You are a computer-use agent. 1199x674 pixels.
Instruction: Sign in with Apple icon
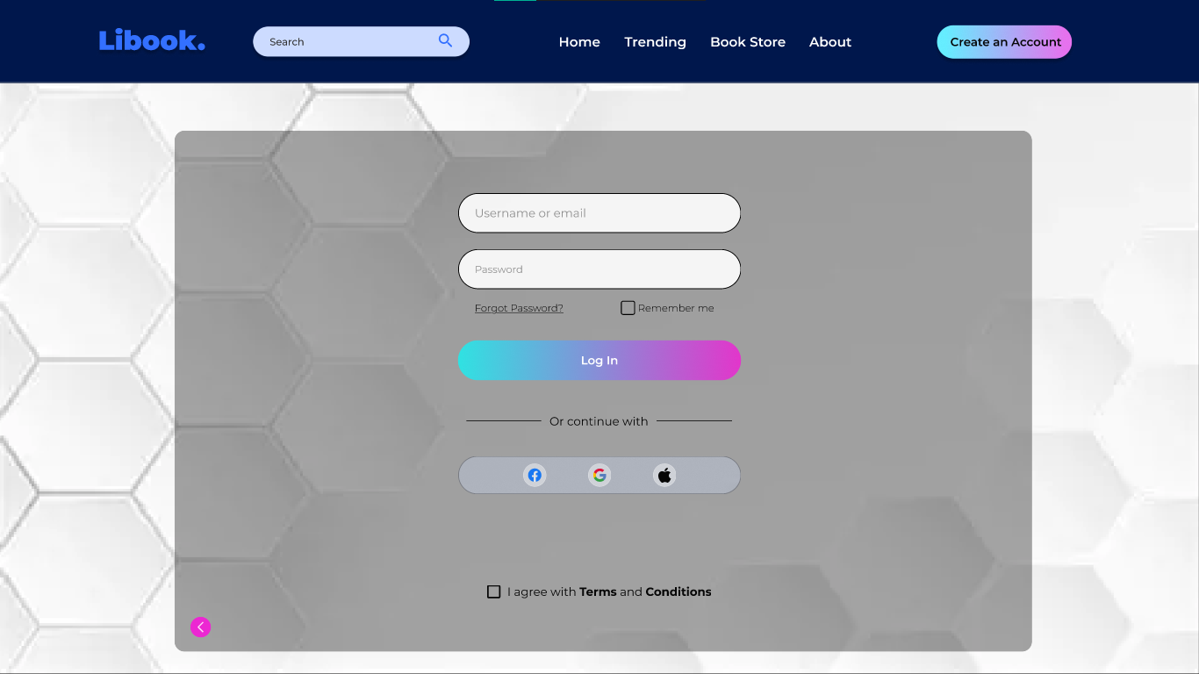pyautogui.click(x=665, y=476)
